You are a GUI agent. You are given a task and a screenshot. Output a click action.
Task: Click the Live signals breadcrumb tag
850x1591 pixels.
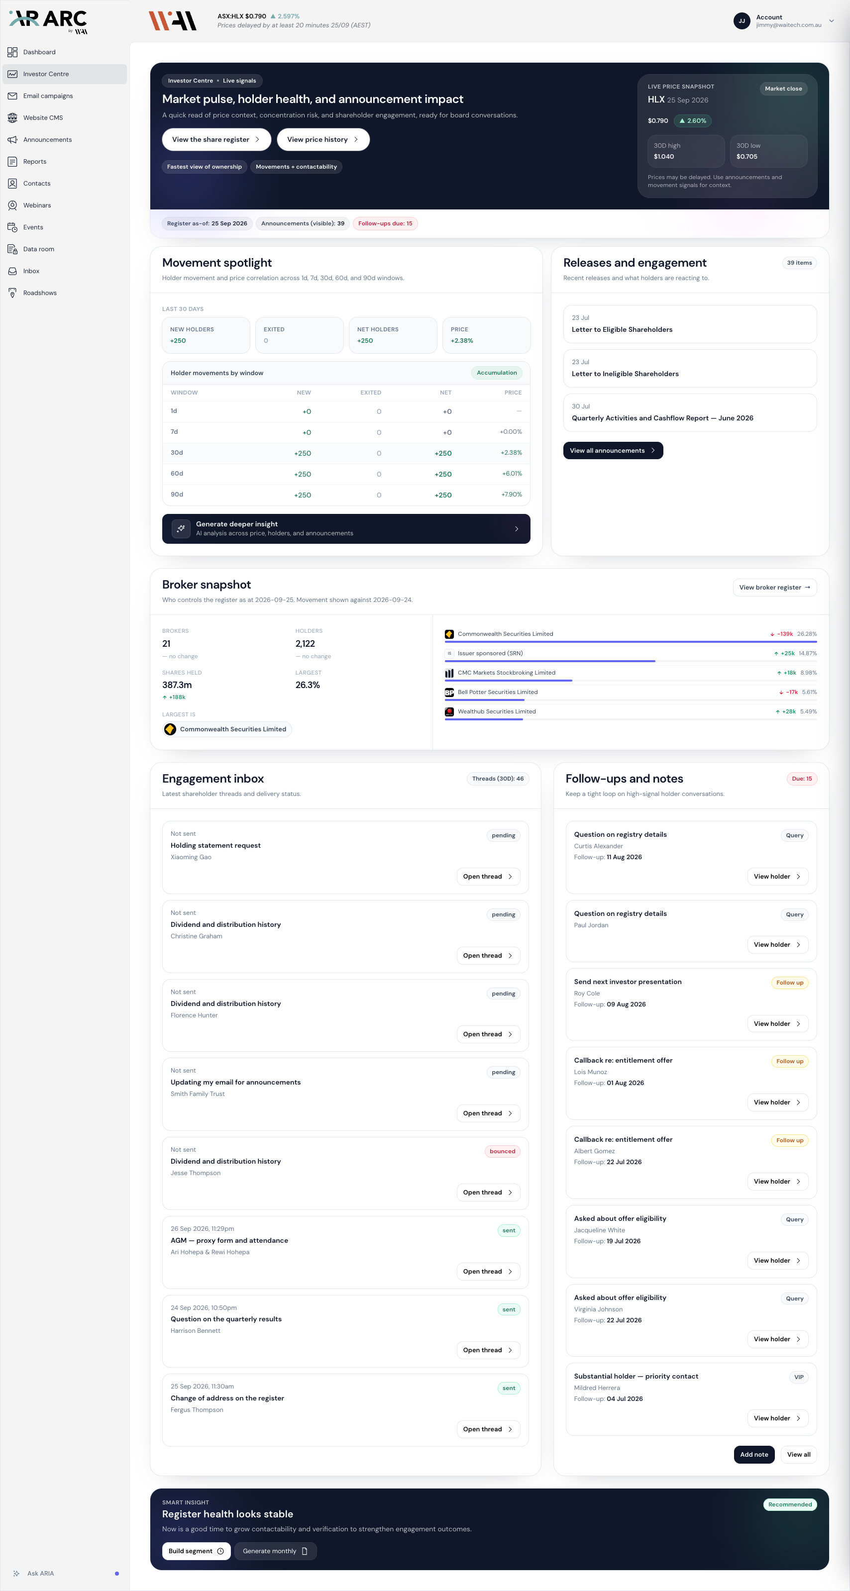[x=239, y=81]
